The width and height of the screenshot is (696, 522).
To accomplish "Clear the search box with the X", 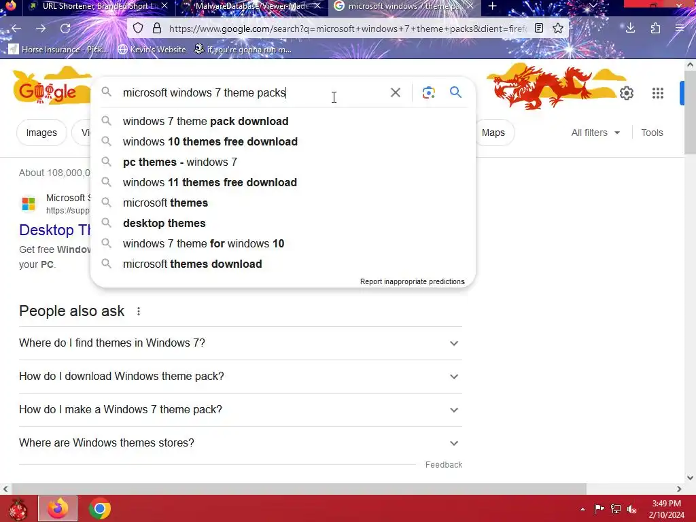I will pyautogui.click(x=395, y=92).
